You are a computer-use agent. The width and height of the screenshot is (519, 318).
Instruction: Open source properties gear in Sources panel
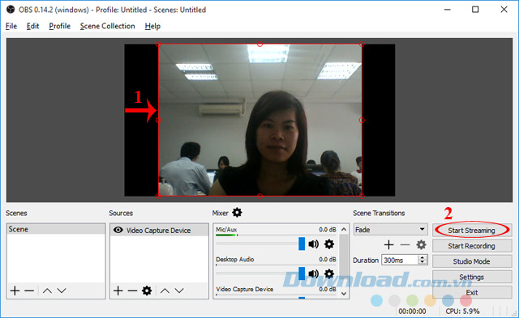(x=147, y=290)
